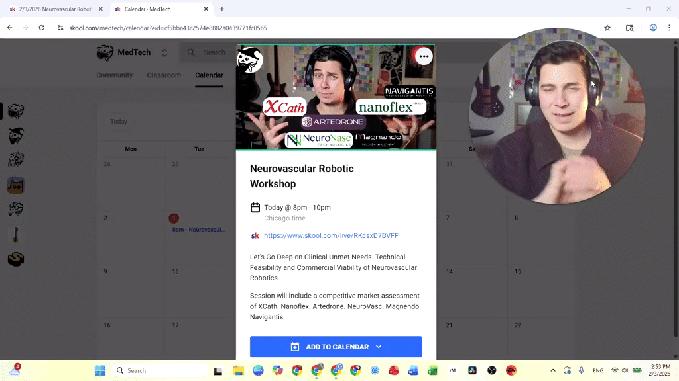Open the skool.com/live/RKcsxD7BVFF link
Viewport: 679px width, 381px height.
tap(332, 235)
